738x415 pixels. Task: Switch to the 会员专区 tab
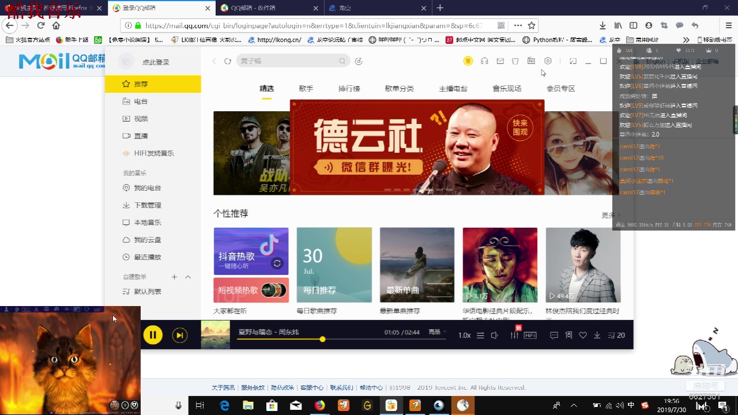[x=561, y=89]
